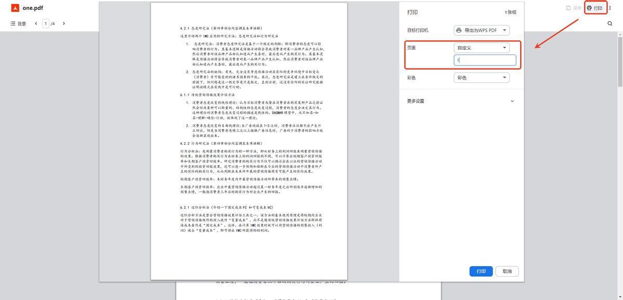The image size is (623, 300).
Task: Click the search magnifier icon
Action: click(610, 23)
